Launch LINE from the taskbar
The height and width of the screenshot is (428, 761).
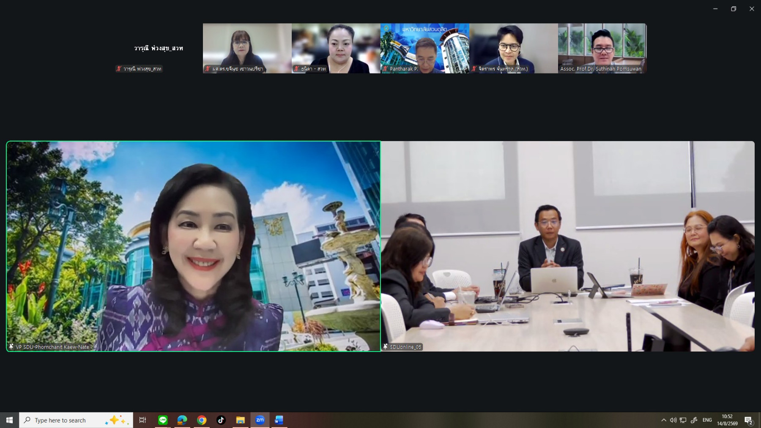coord(163,420)
